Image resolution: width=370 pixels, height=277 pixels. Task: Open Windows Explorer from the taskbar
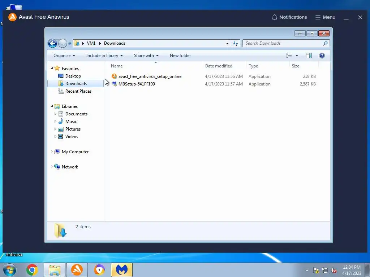pyautogui.click(x=55, y=270)
